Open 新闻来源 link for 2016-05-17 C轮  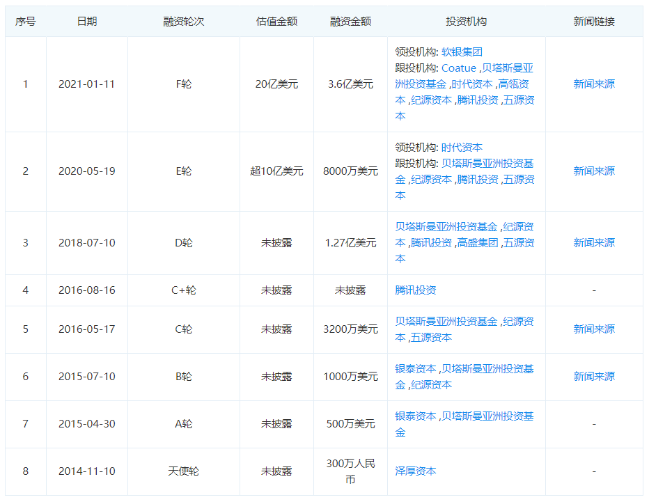[594, 329]
